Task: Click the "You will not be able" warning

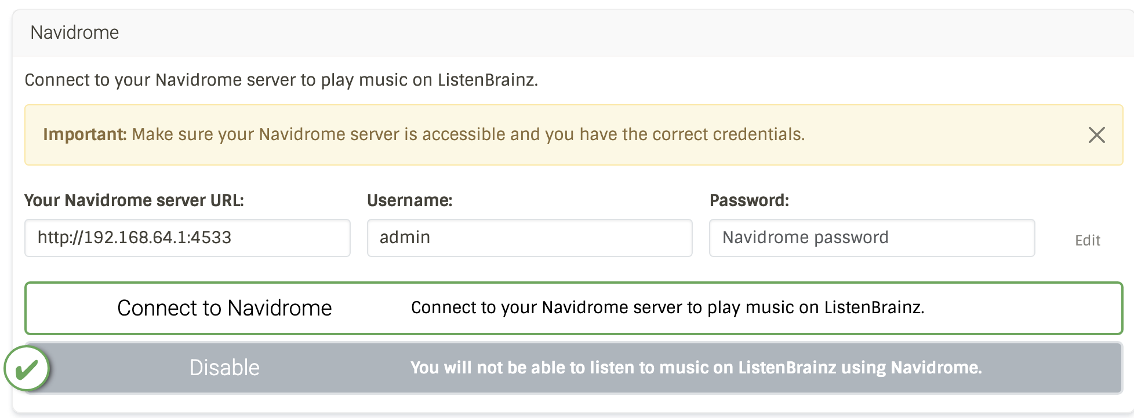Action: tap(696, 368)
